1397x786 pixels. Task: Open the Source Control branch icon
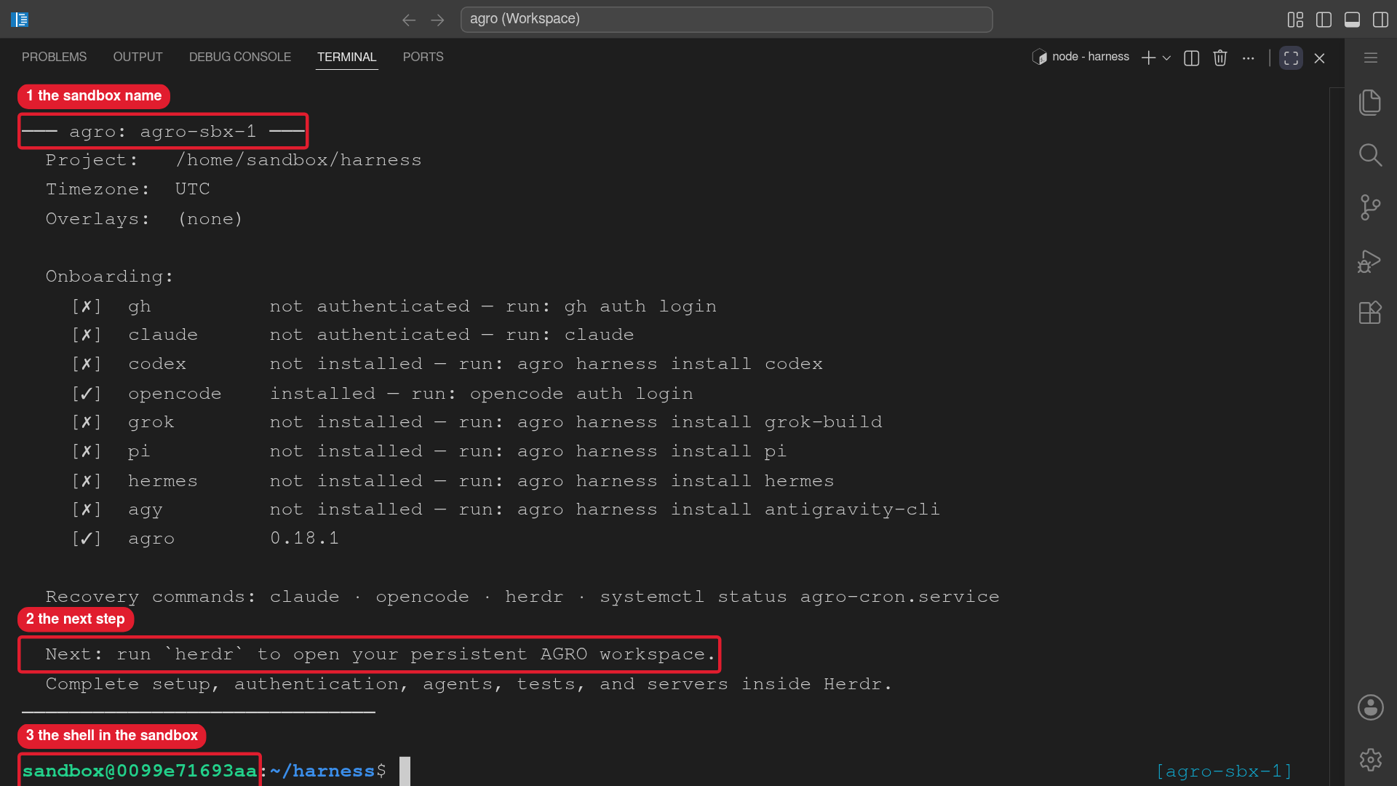coord(1370,207)
